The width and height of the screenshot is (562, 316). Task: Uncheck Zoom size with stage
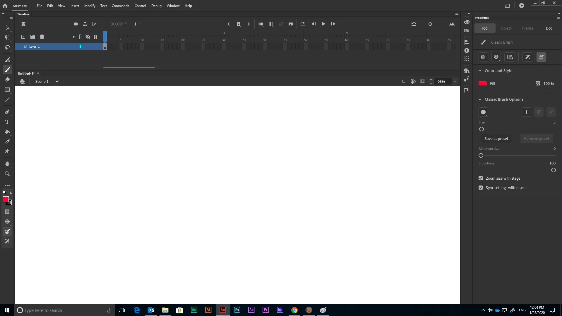481,178
